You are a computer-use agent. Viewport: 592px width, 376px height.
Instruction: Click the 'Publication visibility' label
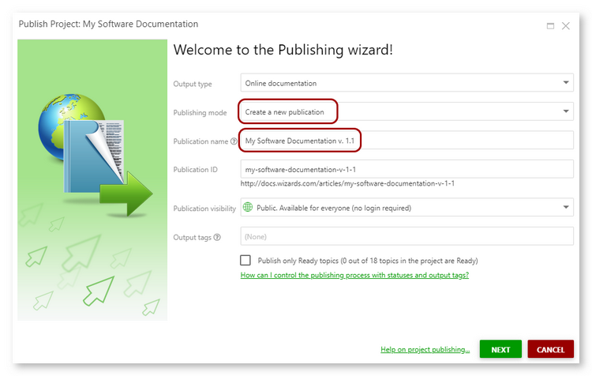(x=204, y=209)
